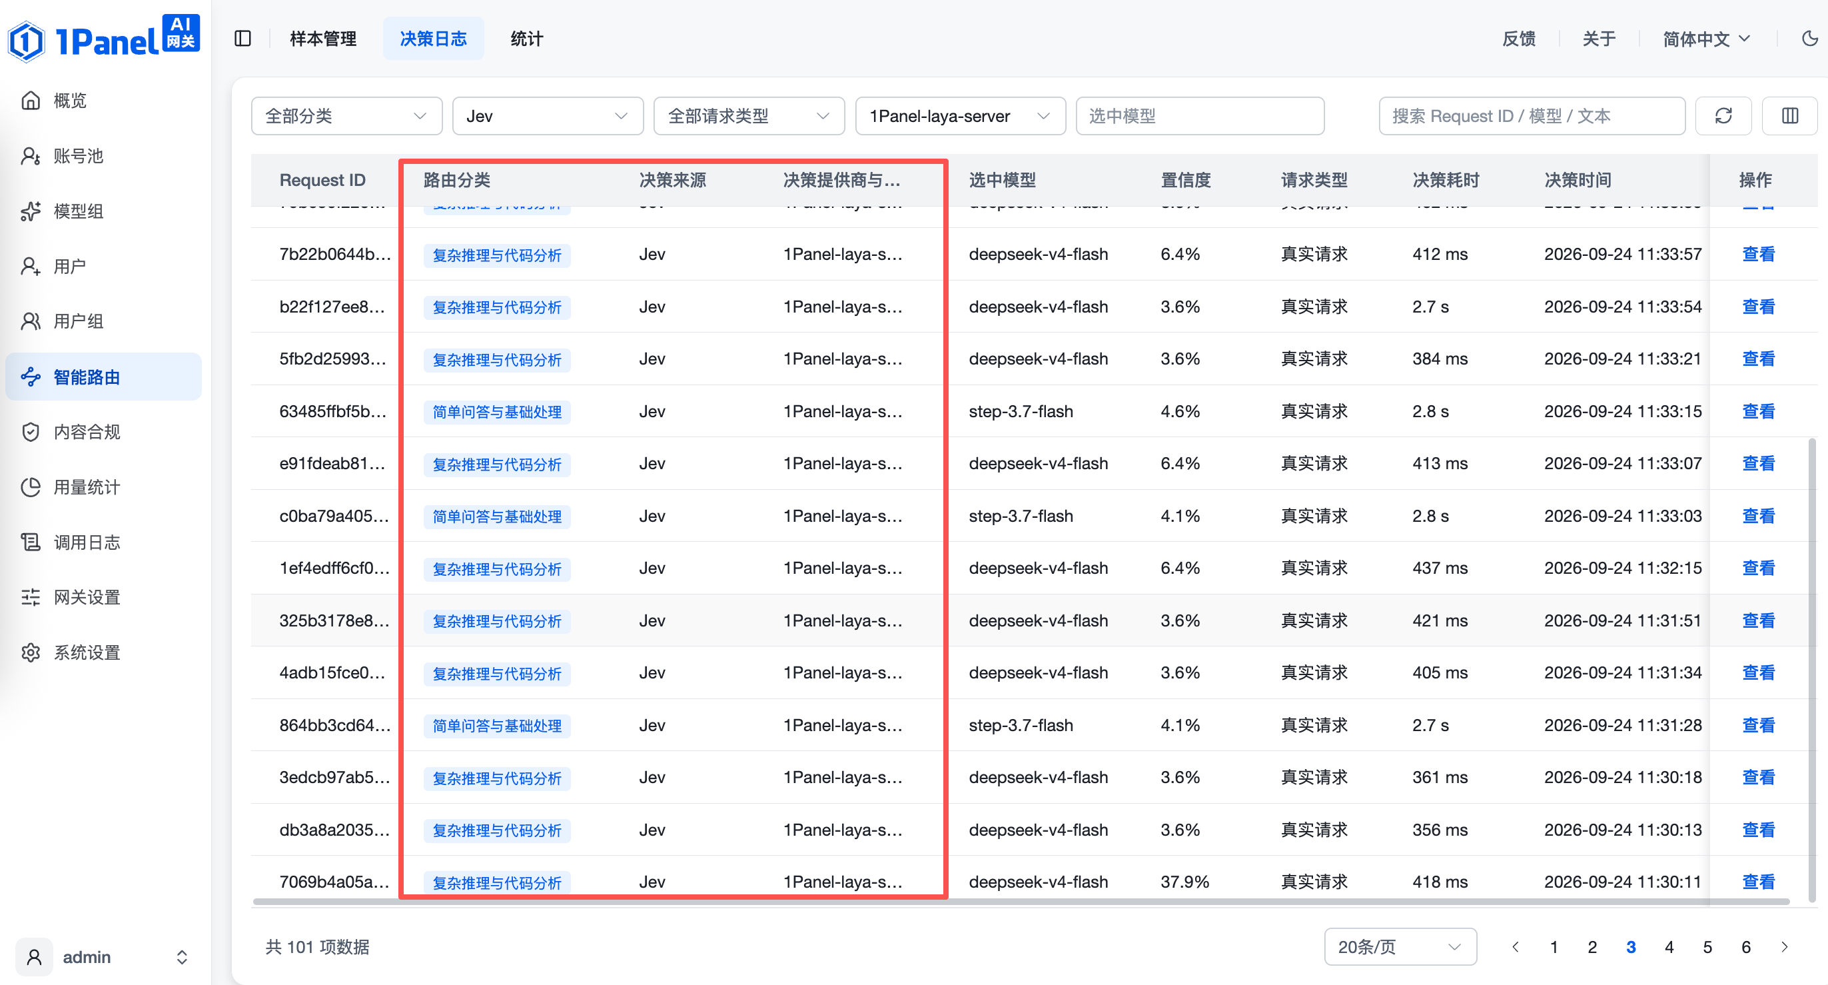Go to the previous page arrow
This screenshot has width=1828, height=985.
click(1516, 946)
